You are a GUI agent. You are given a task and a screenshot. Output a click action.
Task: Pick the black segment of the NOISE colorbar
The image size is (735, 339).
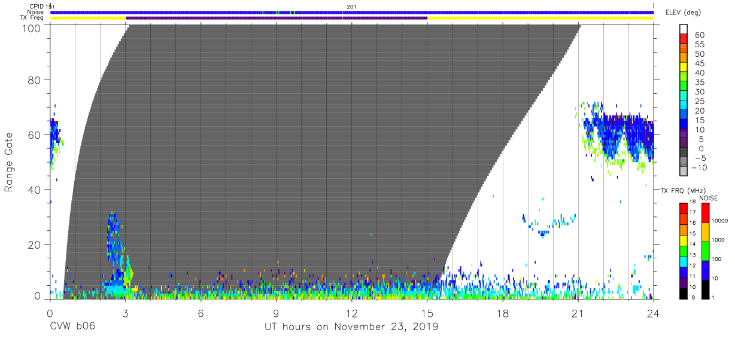point(706,288)
